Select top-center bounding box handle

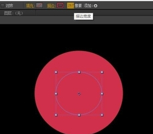pos(79,72)
